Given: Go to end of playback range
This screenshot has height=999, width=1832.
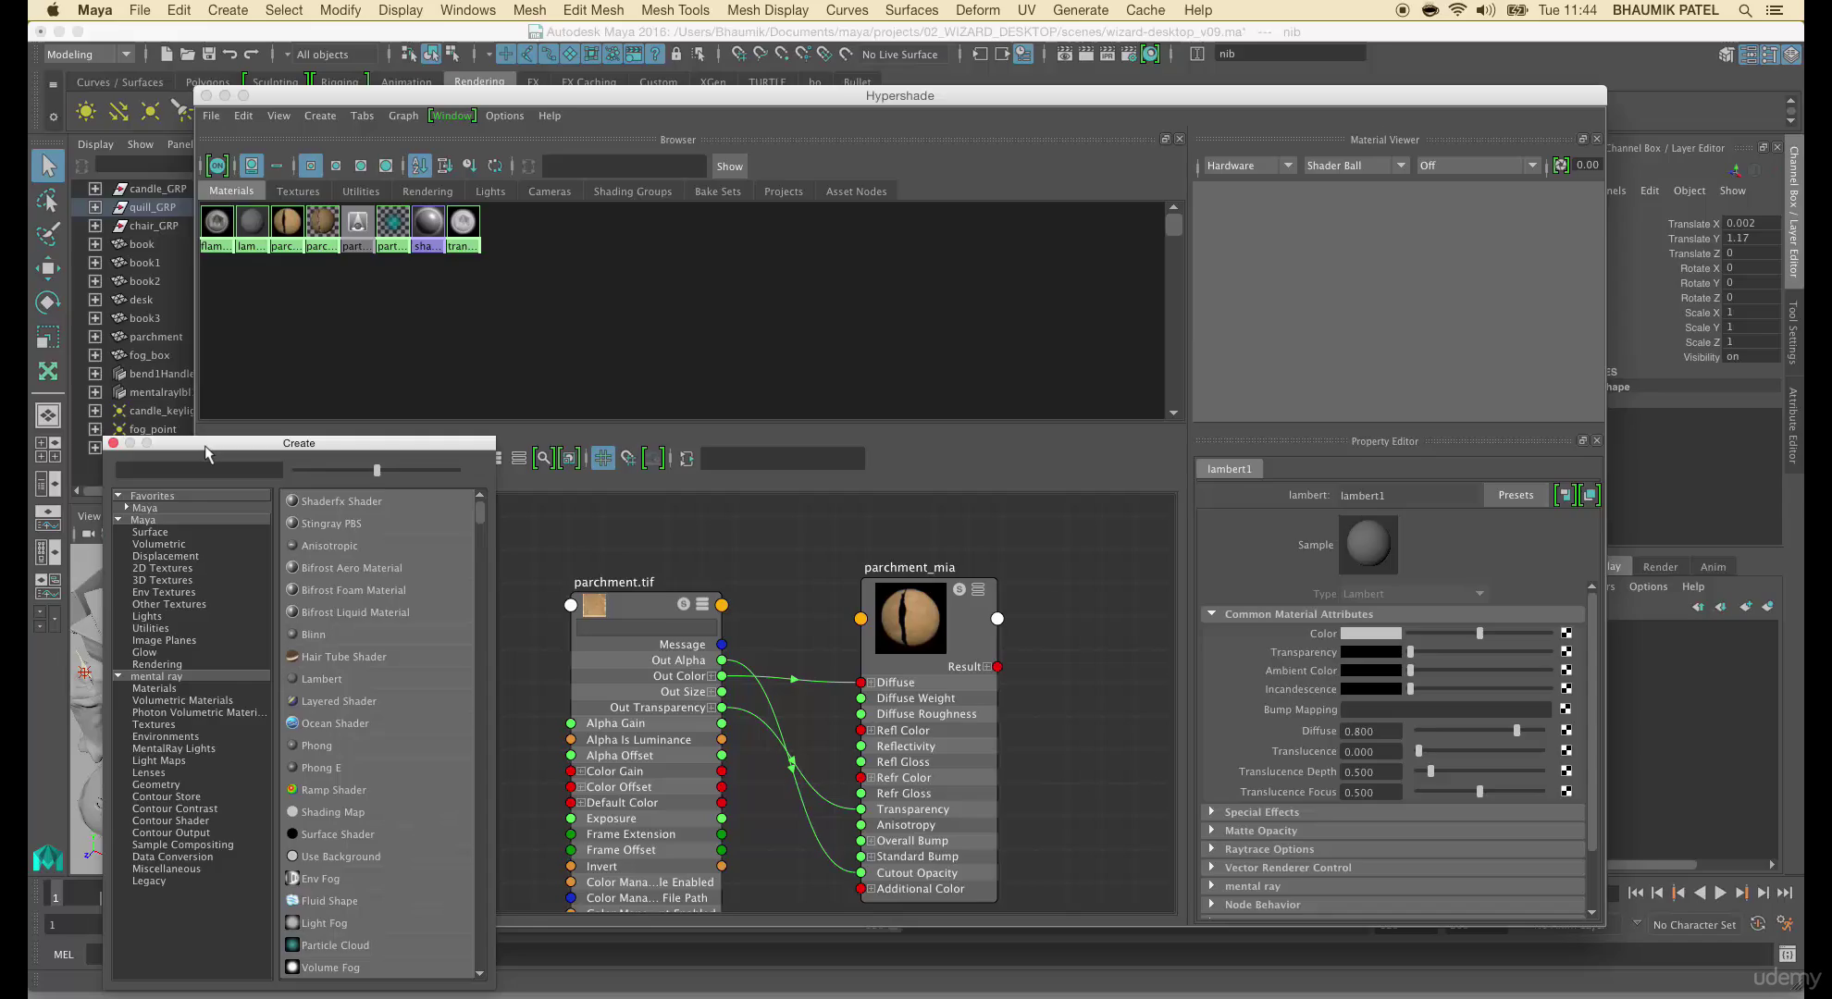Looking at the screenshot, I should coord(1785,893).
